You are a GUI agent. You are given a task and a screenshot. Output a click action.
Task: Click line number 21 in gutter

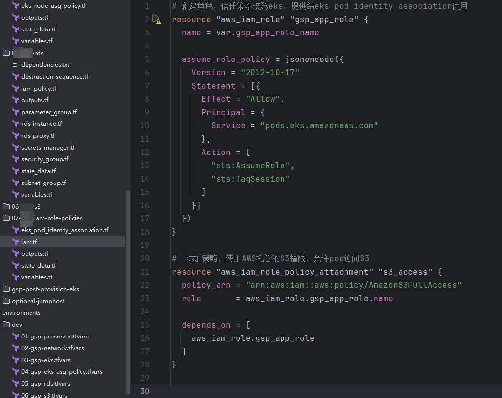(145, 272)
